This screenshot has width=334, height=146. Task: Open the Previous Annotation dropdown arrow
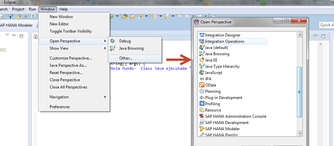[x=173, y=16]
